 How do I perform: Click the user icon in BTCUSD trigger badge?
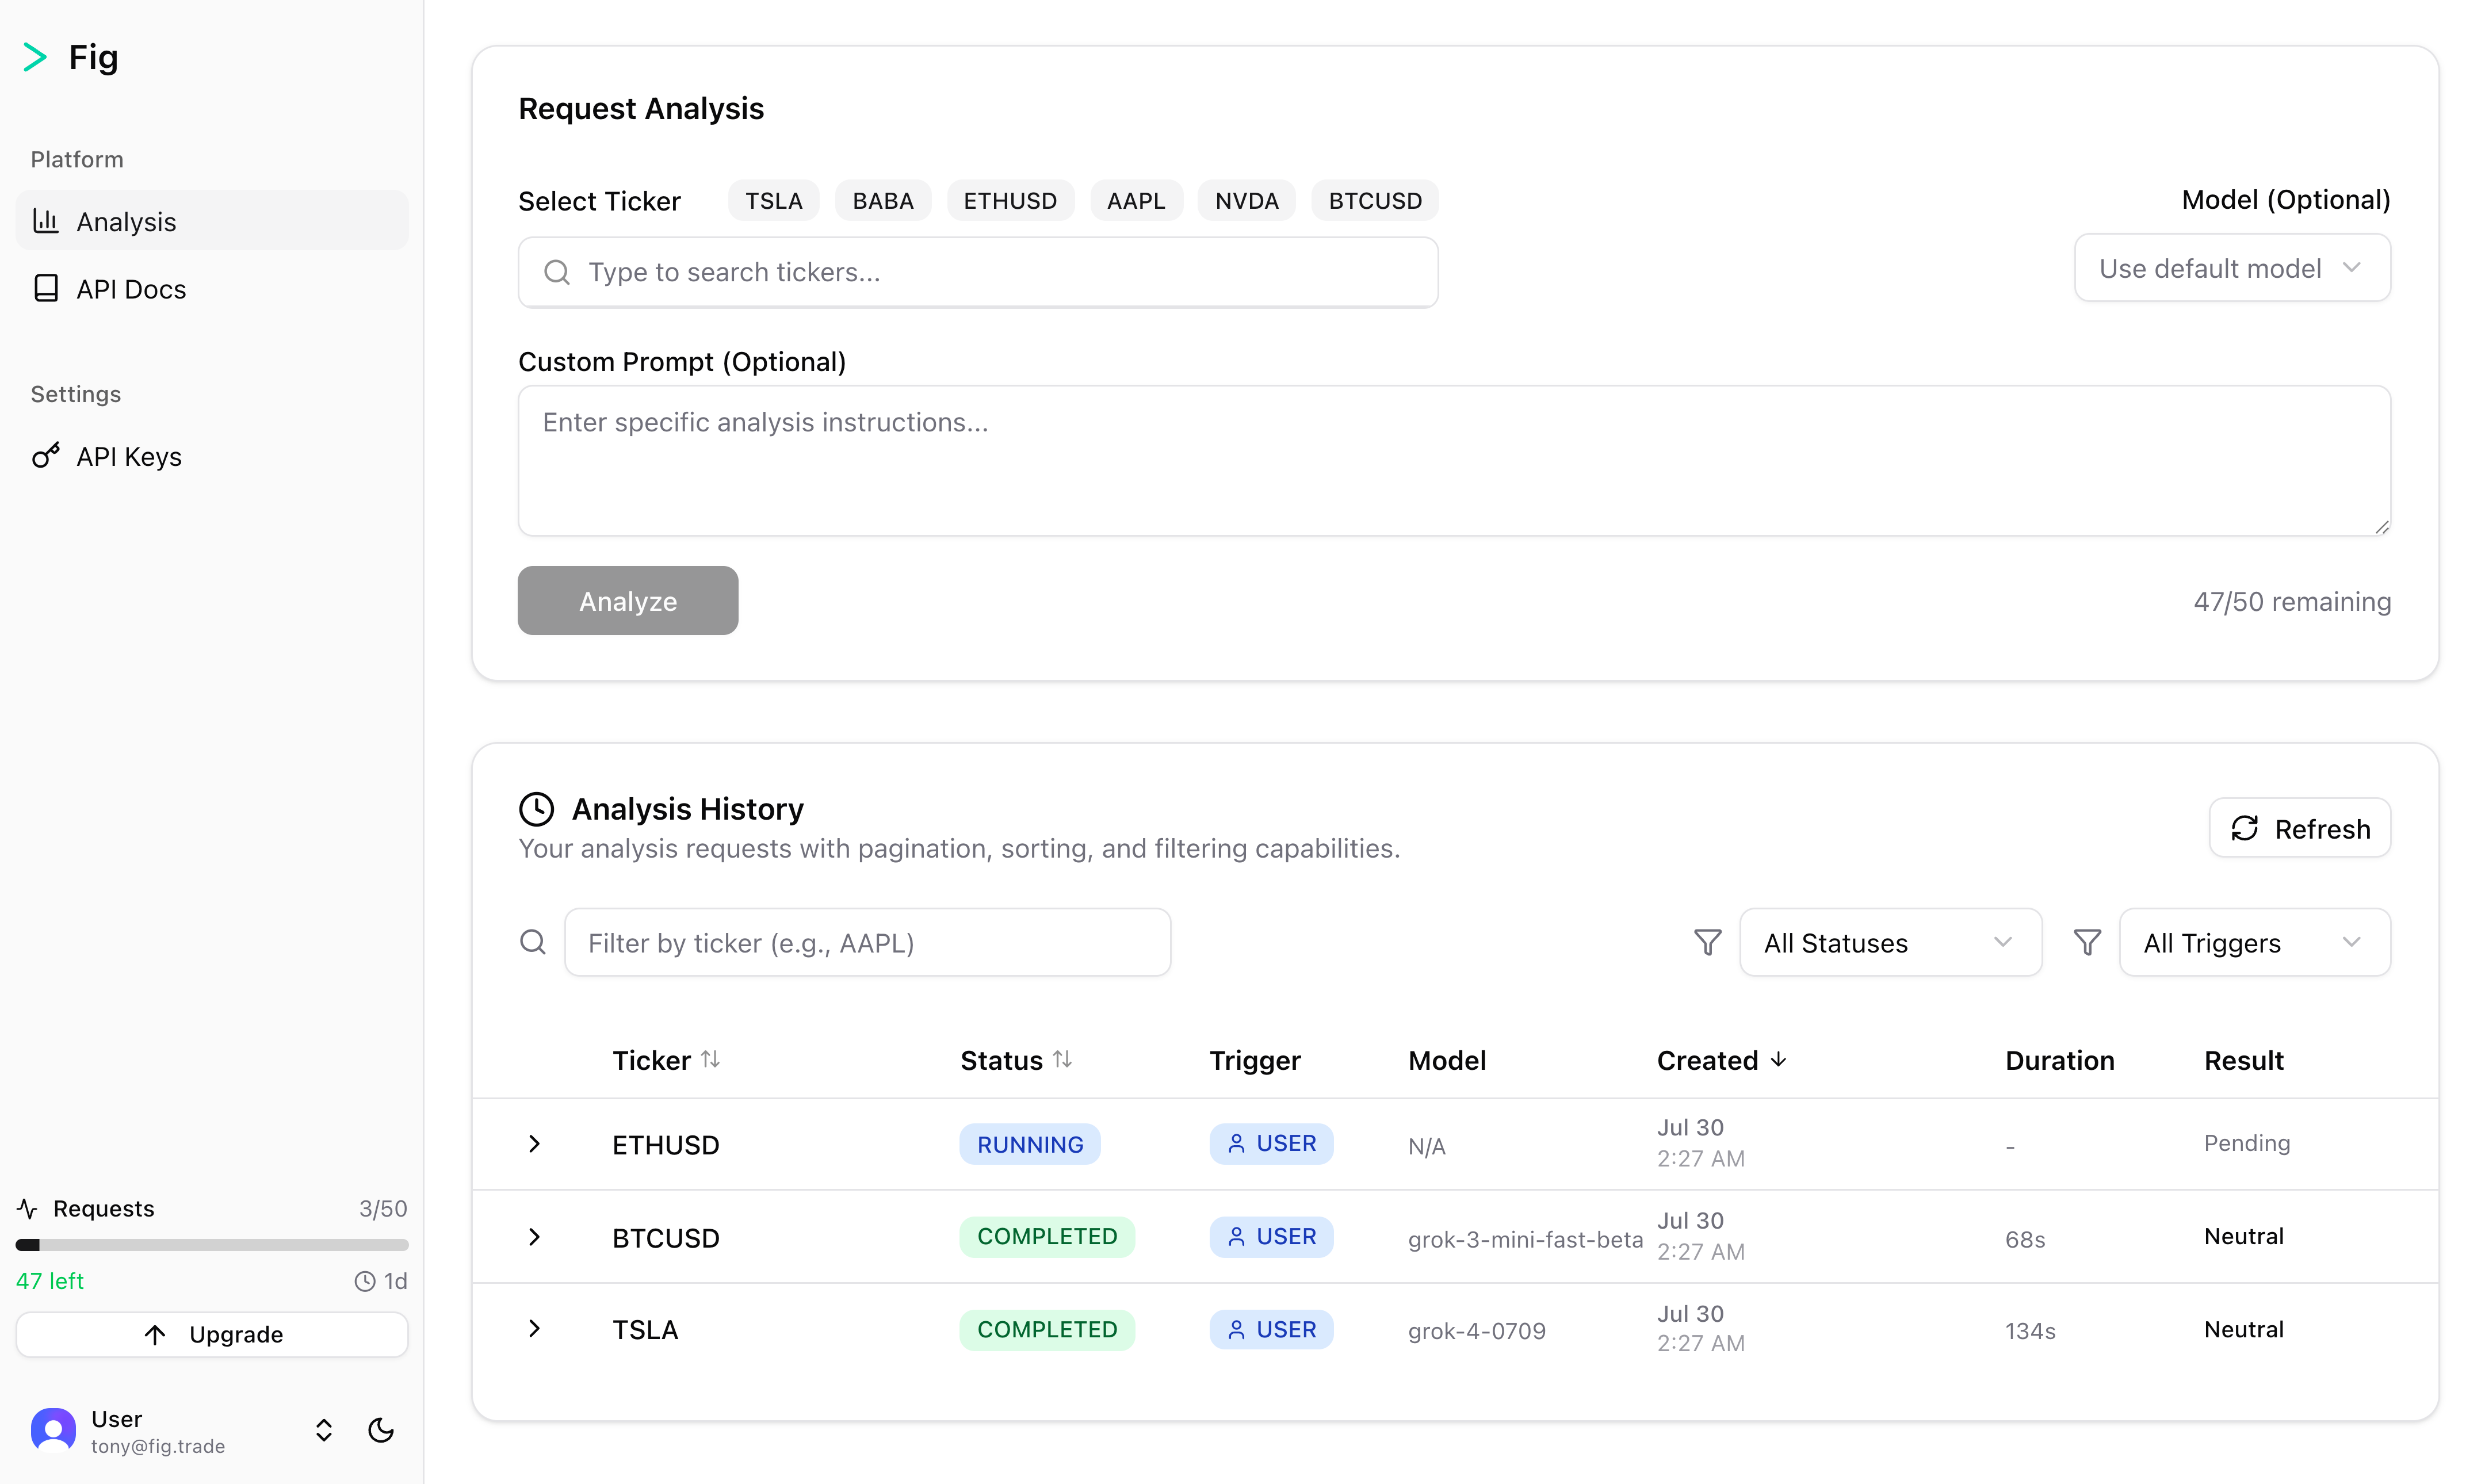coord(1236,1237)
